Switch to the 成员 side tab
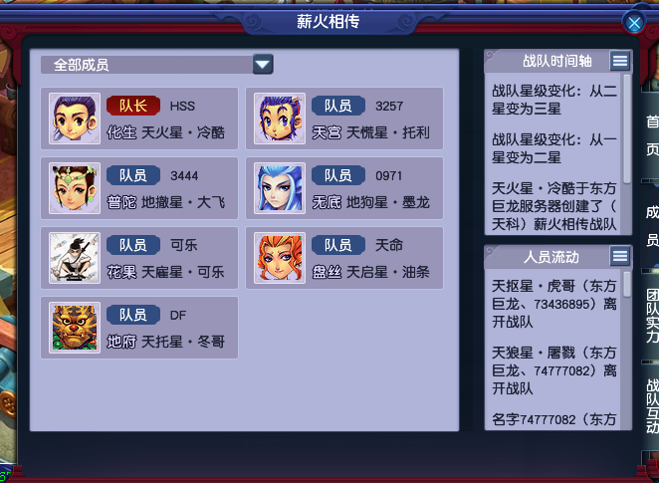 (x=652, y=225)
